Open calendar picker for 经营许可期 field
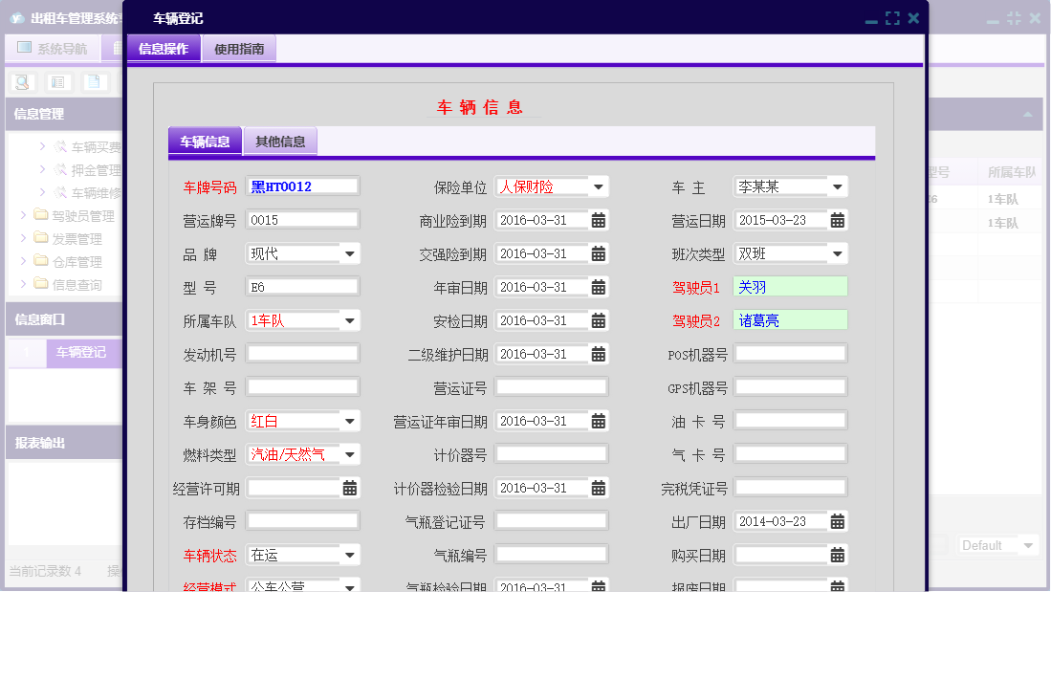This screenshot has height=679, width=1051. 350,488
